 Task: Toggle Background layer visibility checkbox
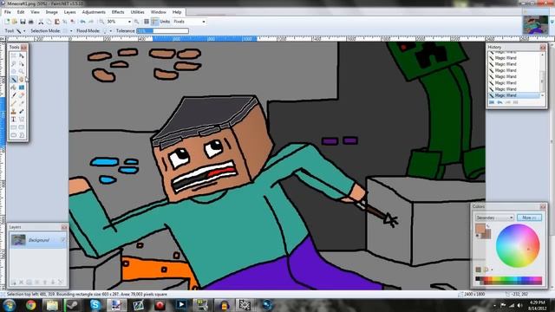click(63, 240)
